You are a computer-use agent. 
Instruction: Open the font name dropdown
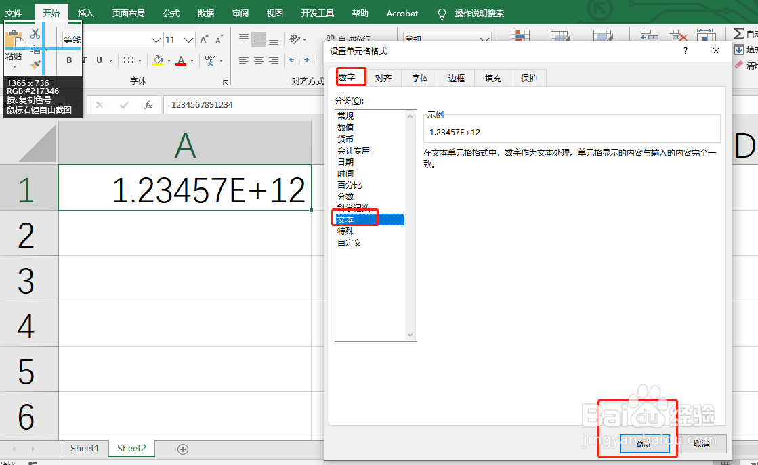pyautogui.click(x=155, y=39)
